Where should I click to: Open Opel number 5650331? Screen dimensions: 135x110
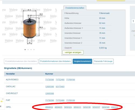click(x=77, y=107)
